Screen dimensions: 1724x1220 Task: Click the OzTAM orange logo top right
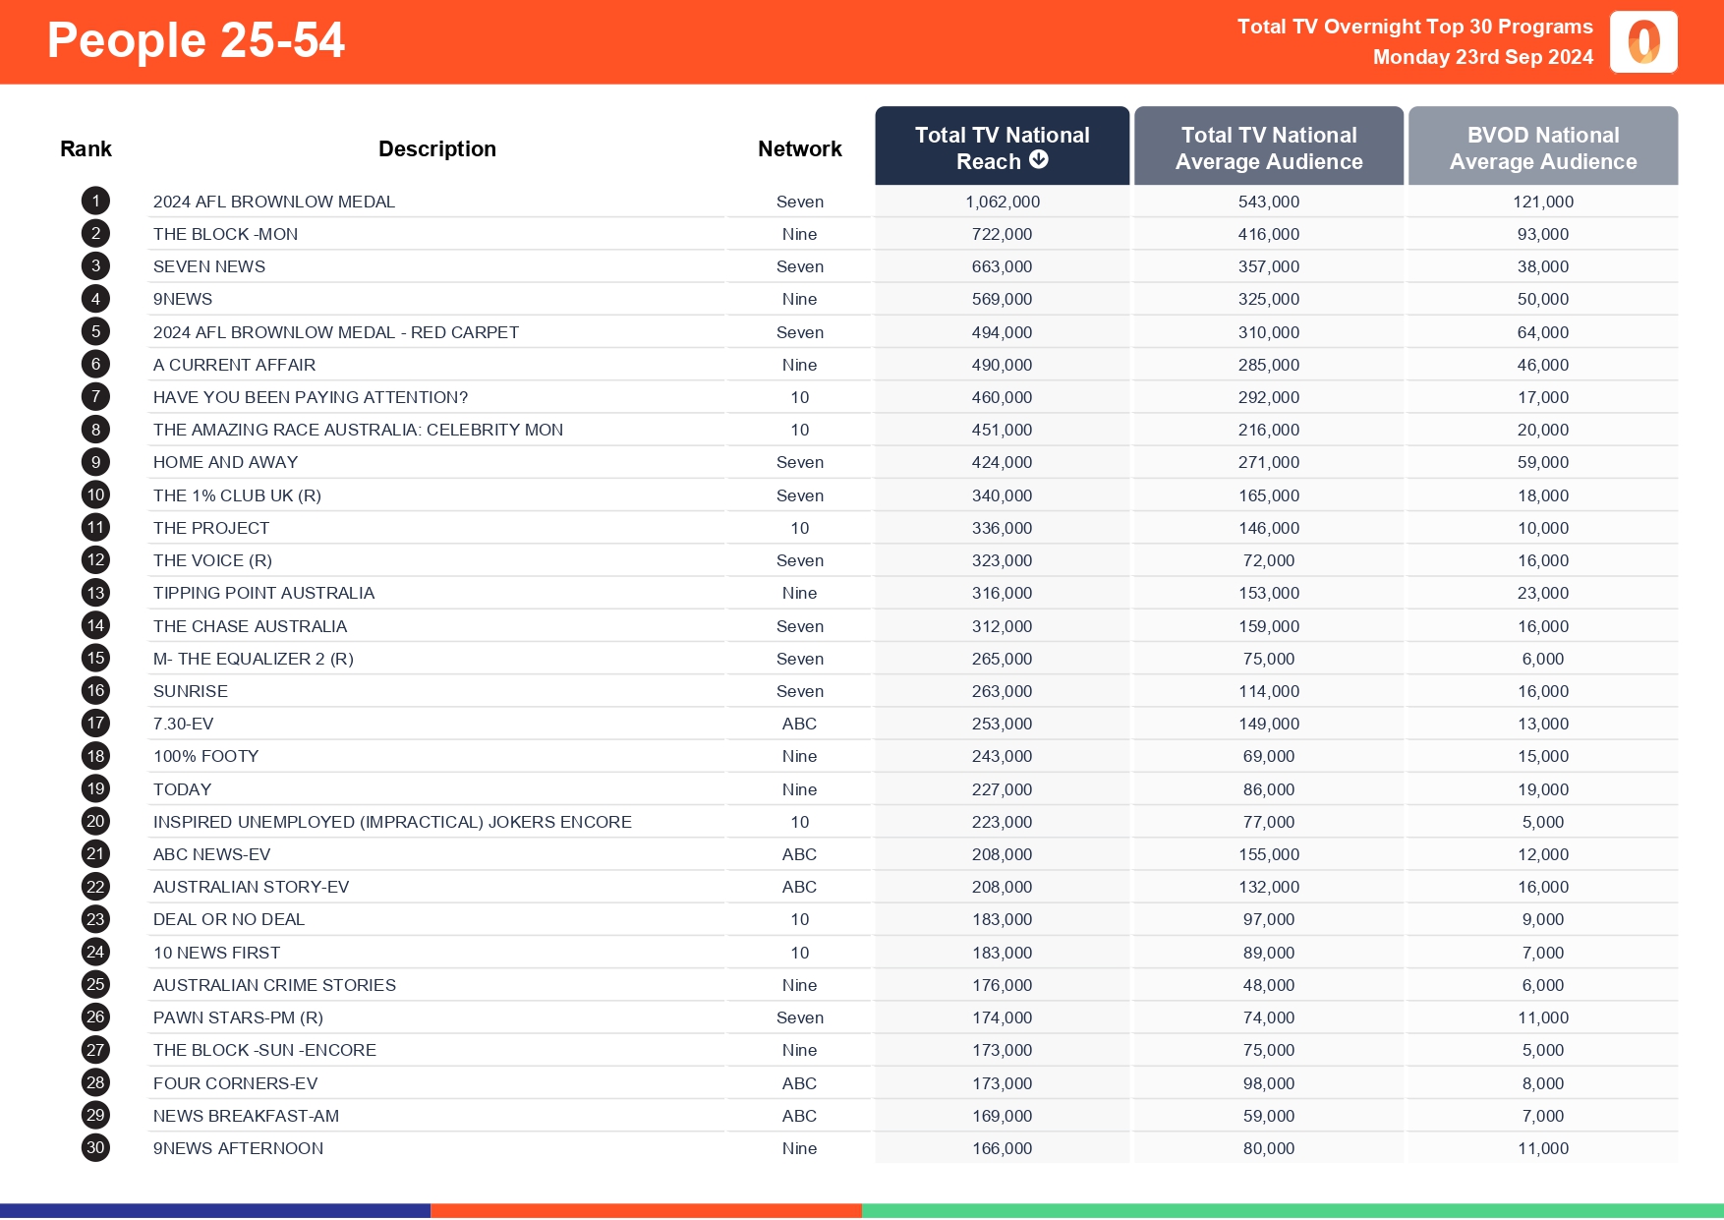pyautogui.click(x=1642, y=42)
